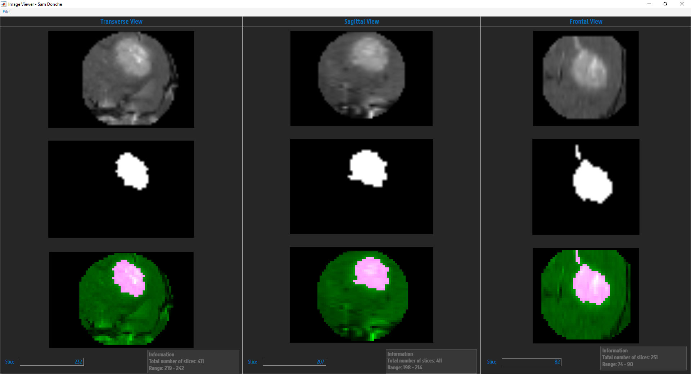Click the Sagittal green overlay image
Screen dimensions: 691x374
(361, 295)
